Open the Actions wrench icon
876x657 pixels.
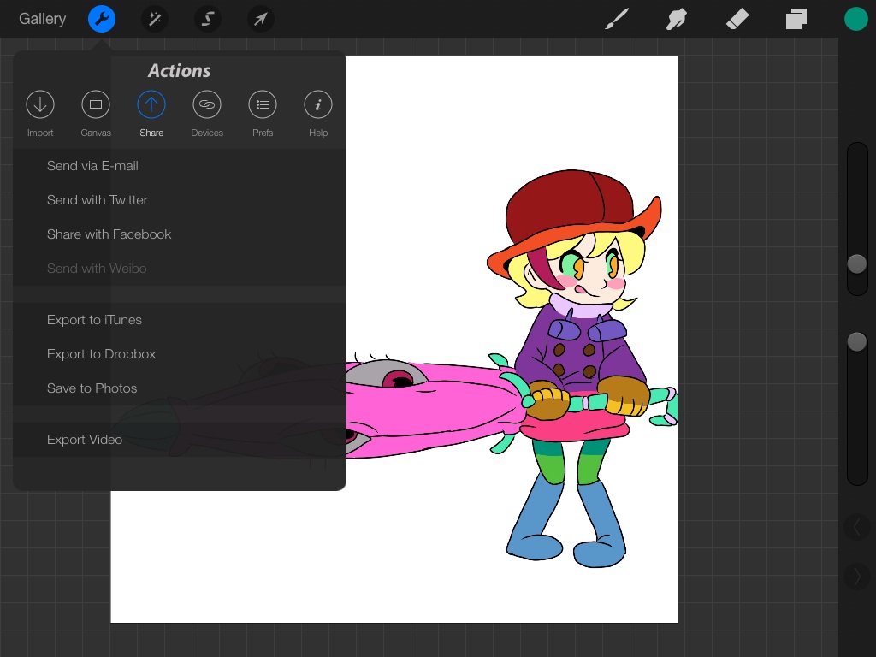(102, 19)
